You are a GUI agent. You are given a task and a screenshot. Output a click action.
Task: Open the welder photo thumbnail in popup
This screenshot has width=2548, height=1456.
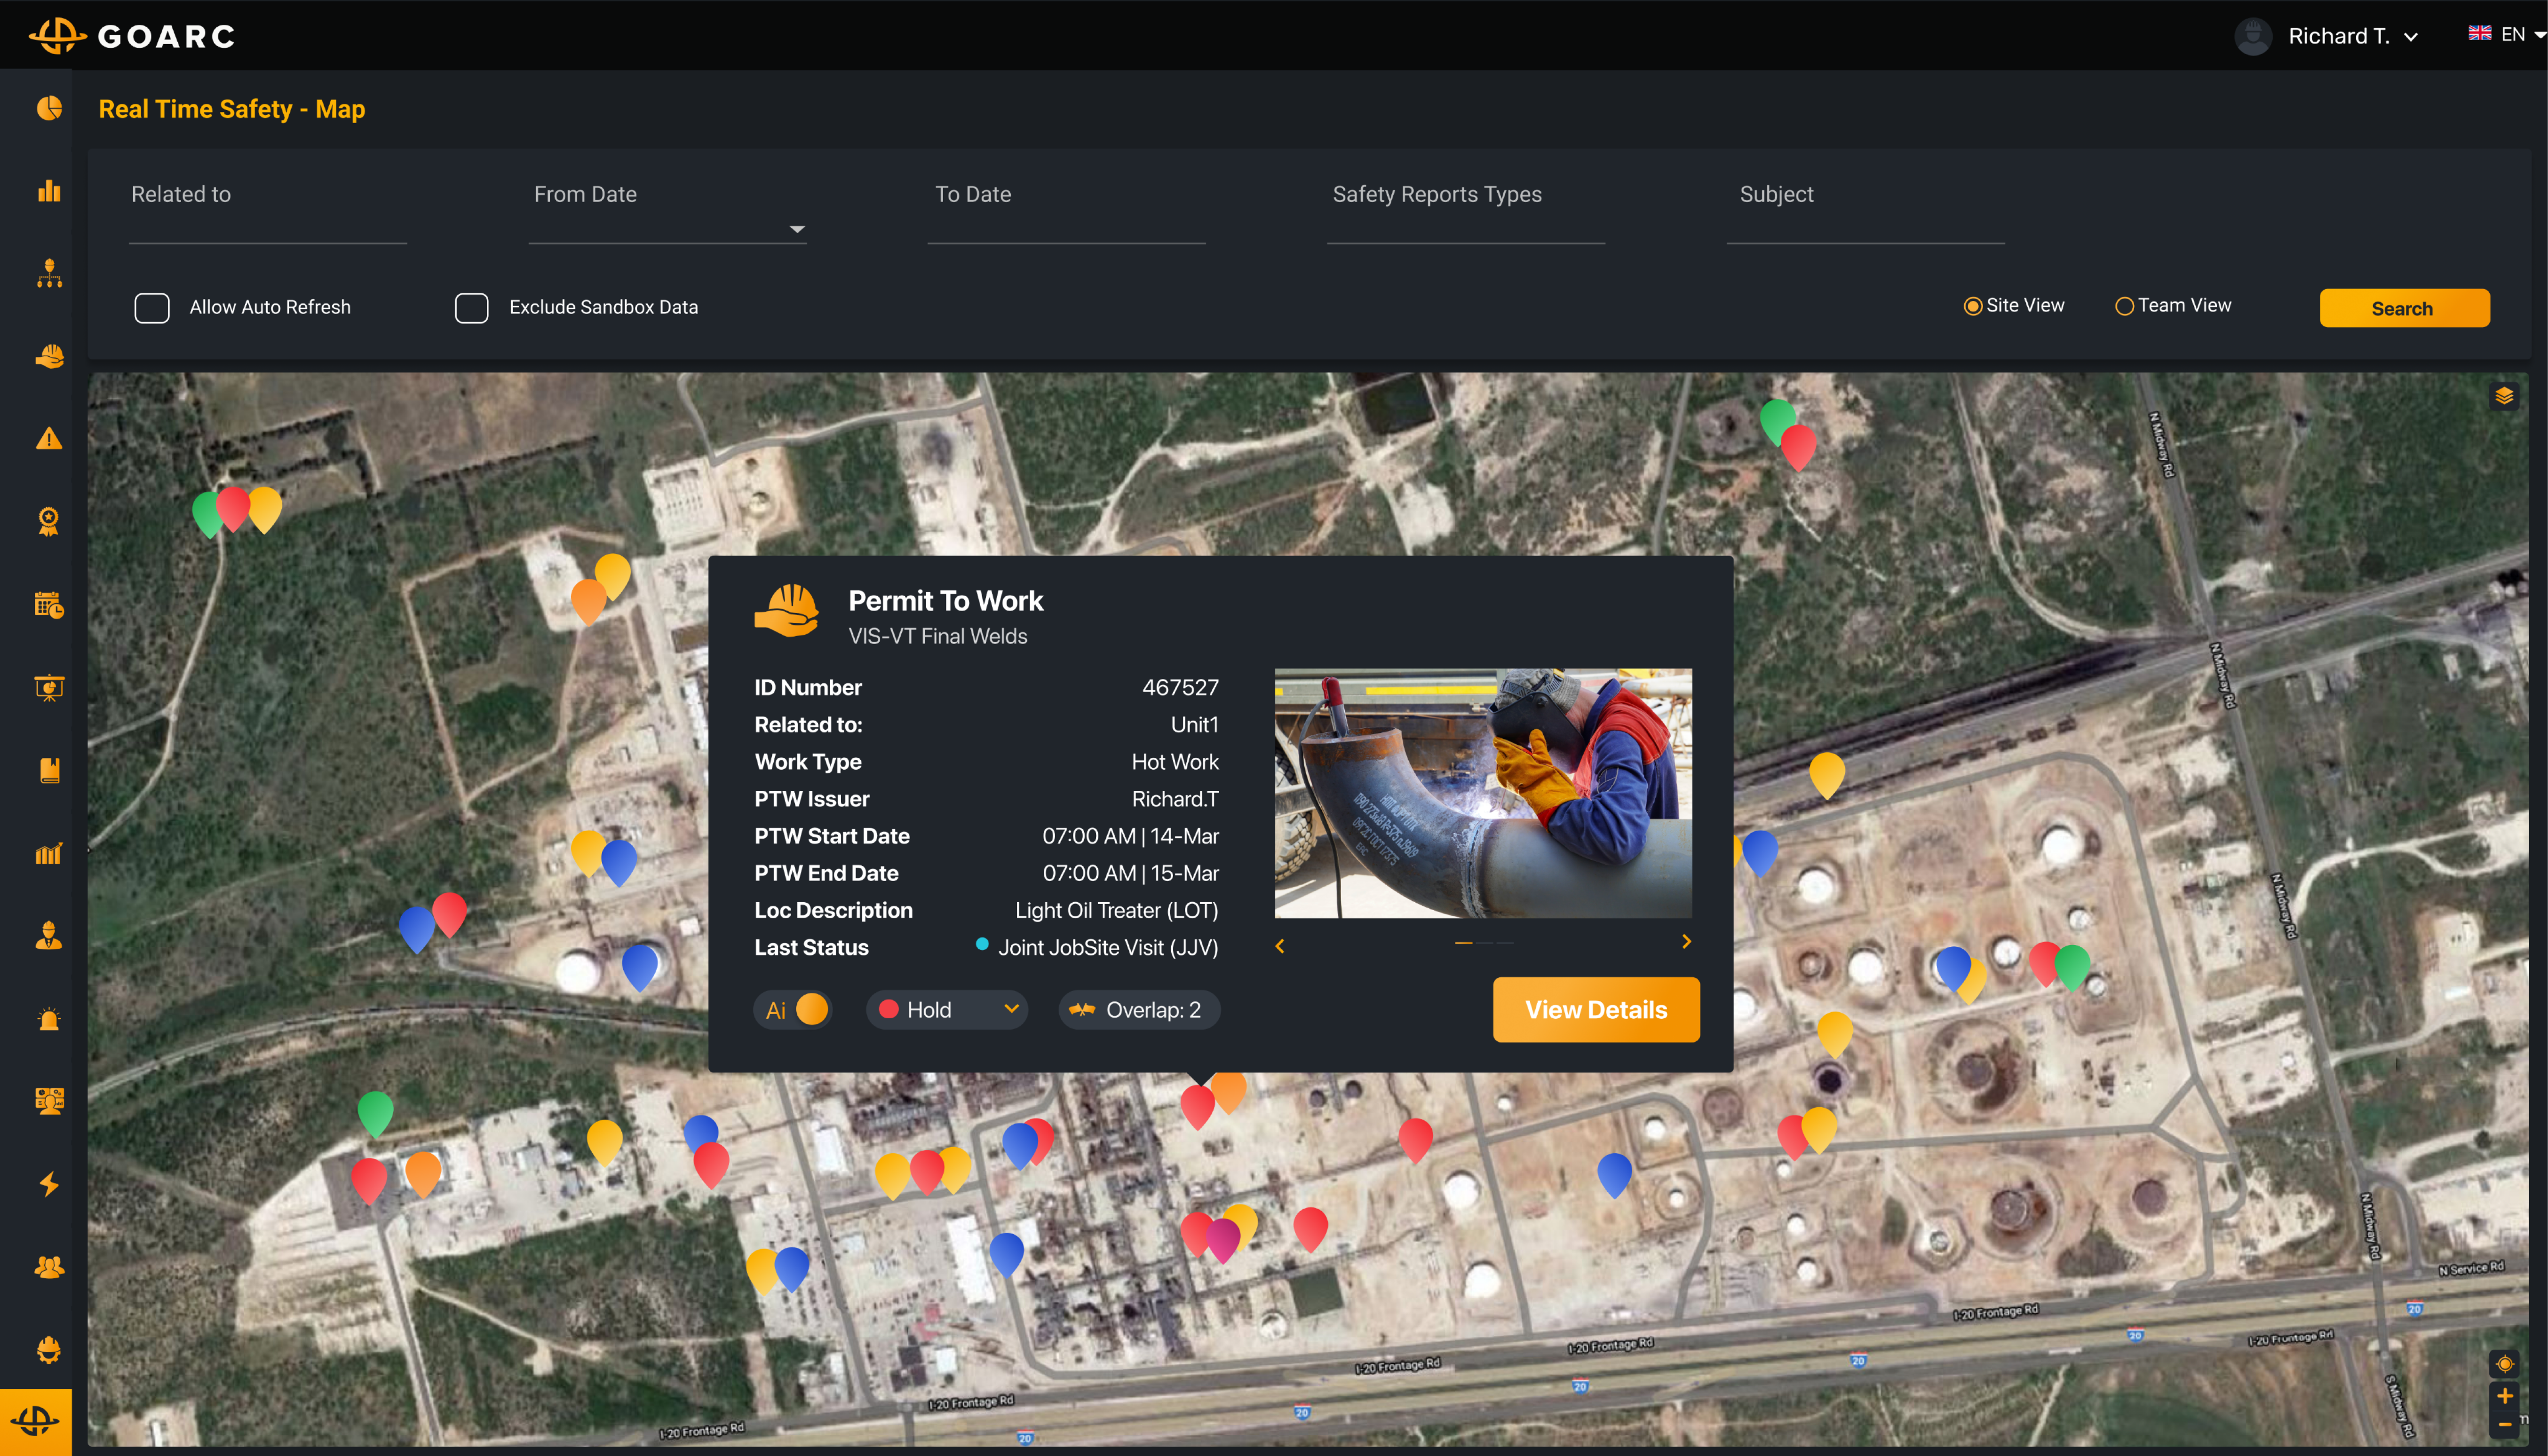coord(1483,793)
